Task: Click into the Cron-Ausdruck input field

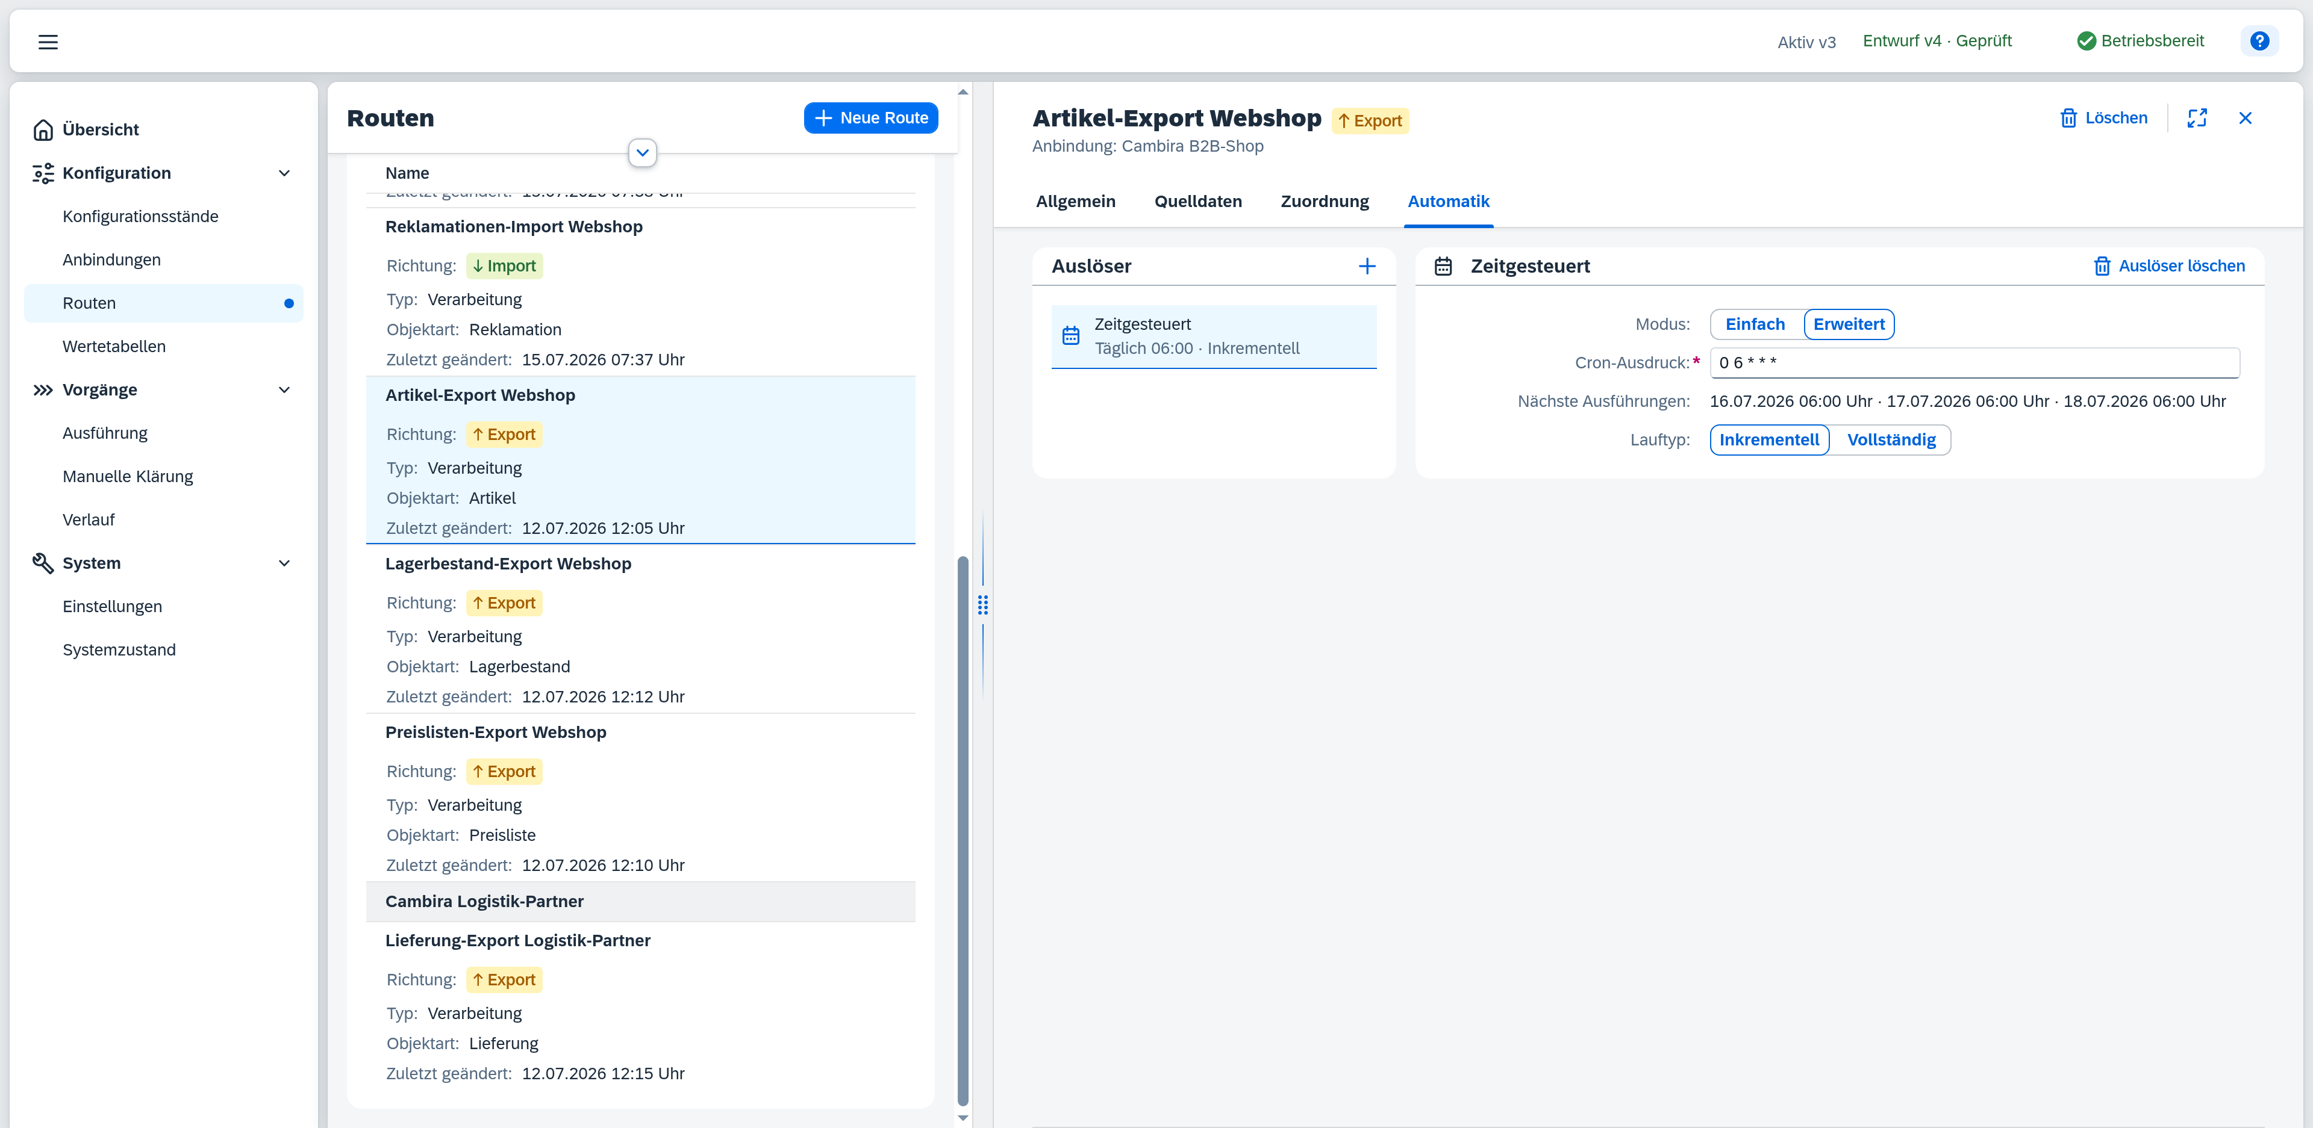Action: click(1974, 364)
